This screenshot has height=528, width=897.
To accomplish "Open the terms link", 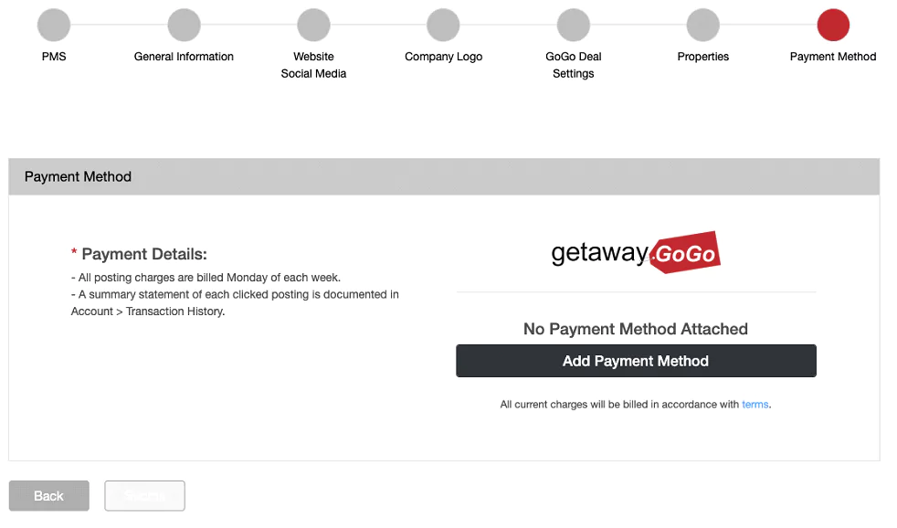I will (755, 405).
